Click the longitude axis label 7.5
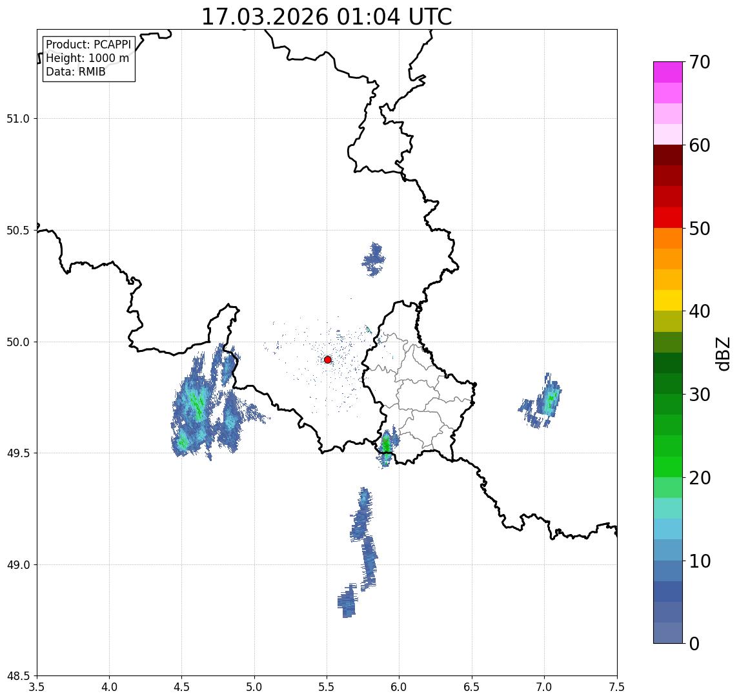The height and width of the screenshot is (700, 739). [617, 687]
